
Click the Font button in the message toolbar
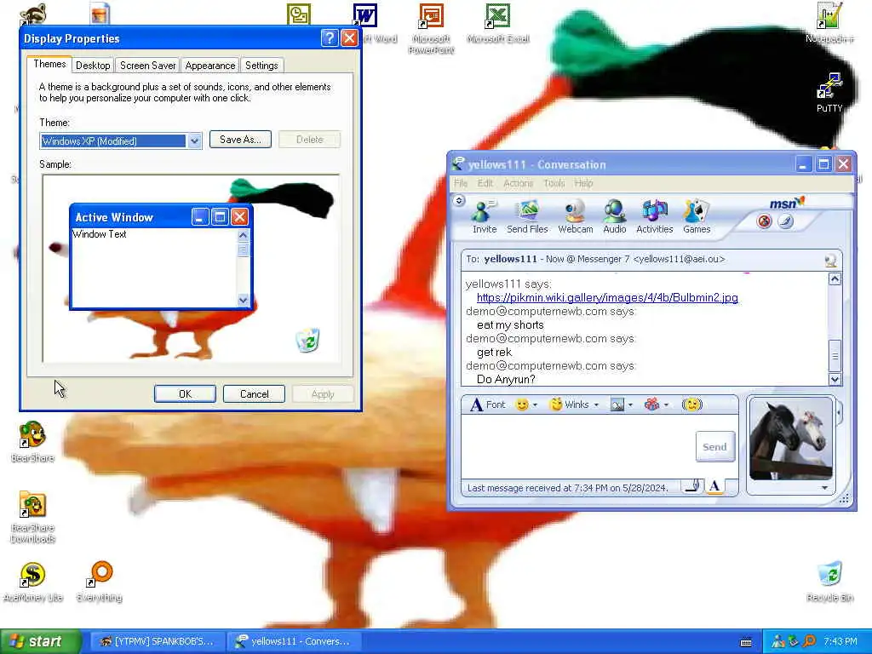pyautogui.click(x=488, y=404)
